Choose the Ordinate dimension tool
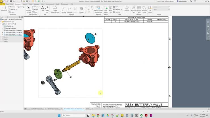 click(x=12, y=10)
